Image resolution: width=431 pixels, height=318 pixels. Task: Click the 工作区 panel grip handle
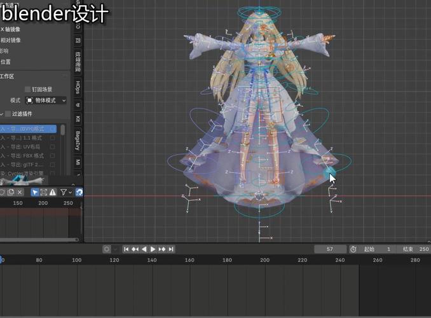coord(65,75)
